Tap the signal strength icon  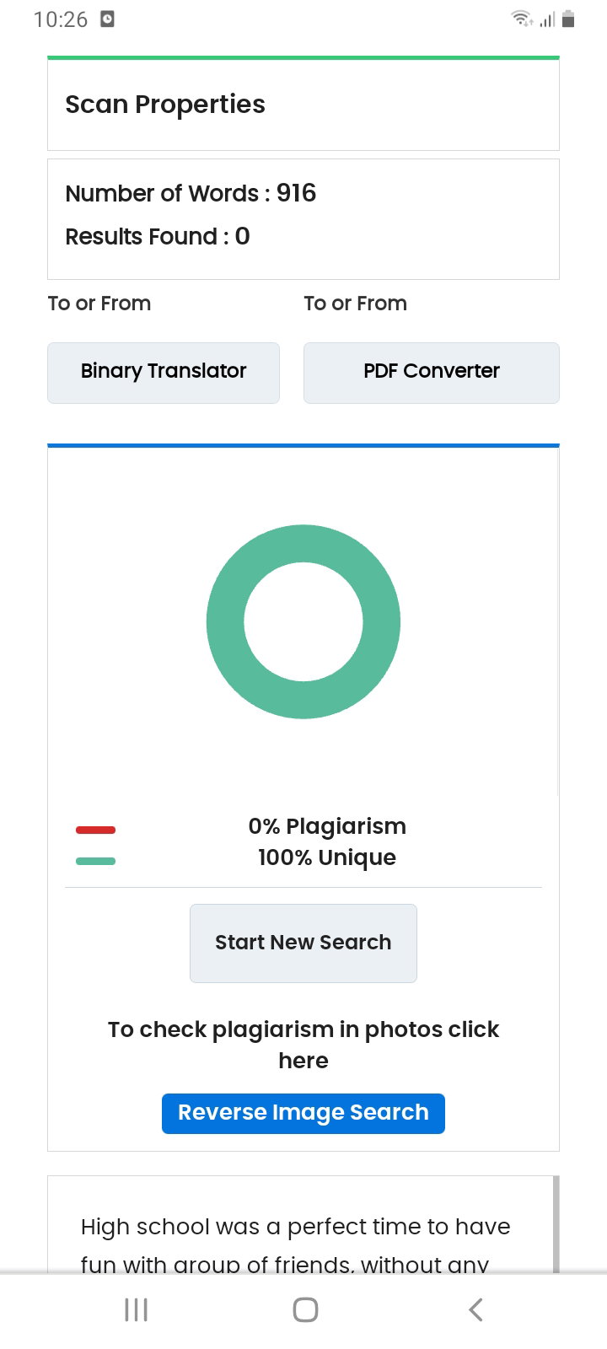(x=547, y=19)
